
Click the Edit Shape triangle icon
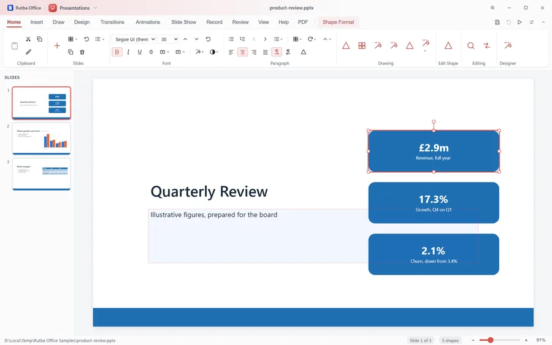pyautogui.click(x=448, y=46)
